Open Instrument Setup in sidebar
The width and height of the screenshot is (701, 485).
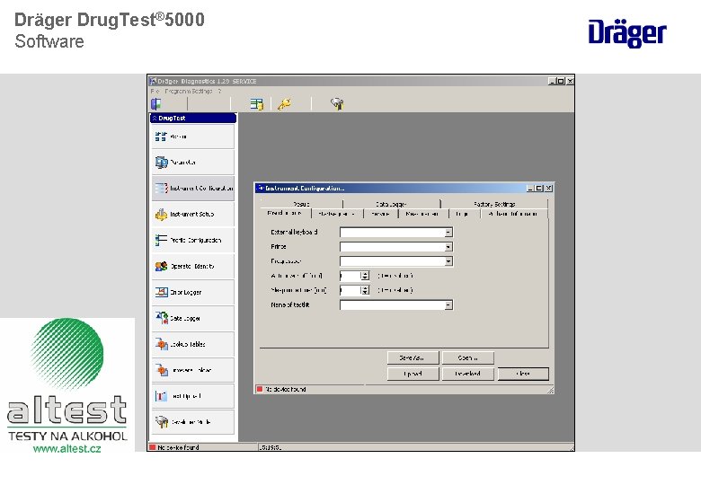tap(192, 215)
